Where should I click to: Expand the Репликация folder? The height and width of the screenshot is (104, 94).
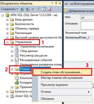[7, 33]
